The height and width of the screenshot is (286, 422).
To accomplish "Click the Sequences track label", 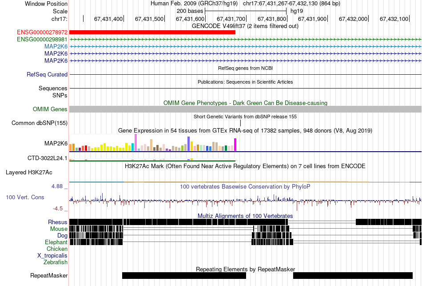I will tap(53, 88).
